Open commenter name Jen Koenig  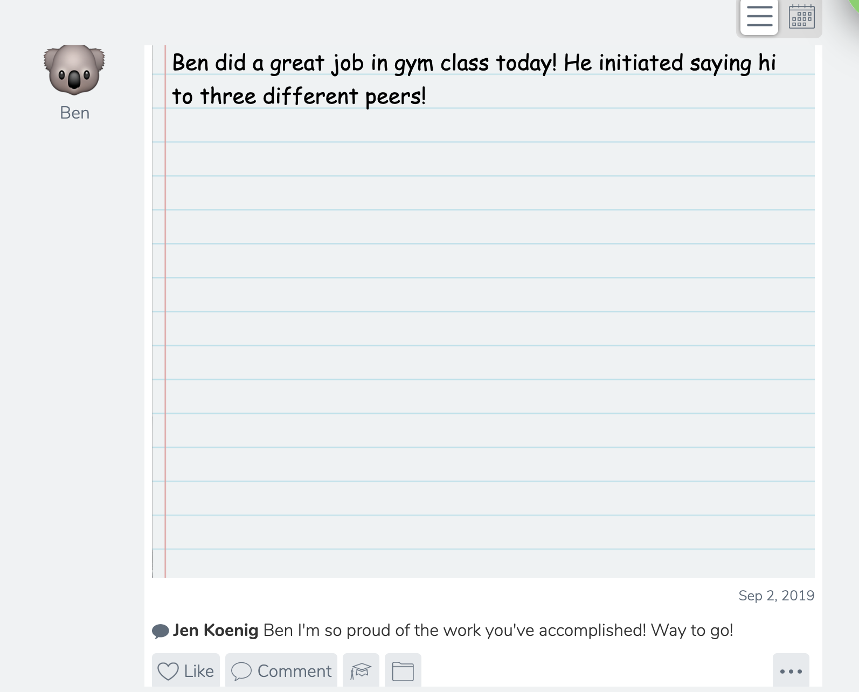point(216,630)
